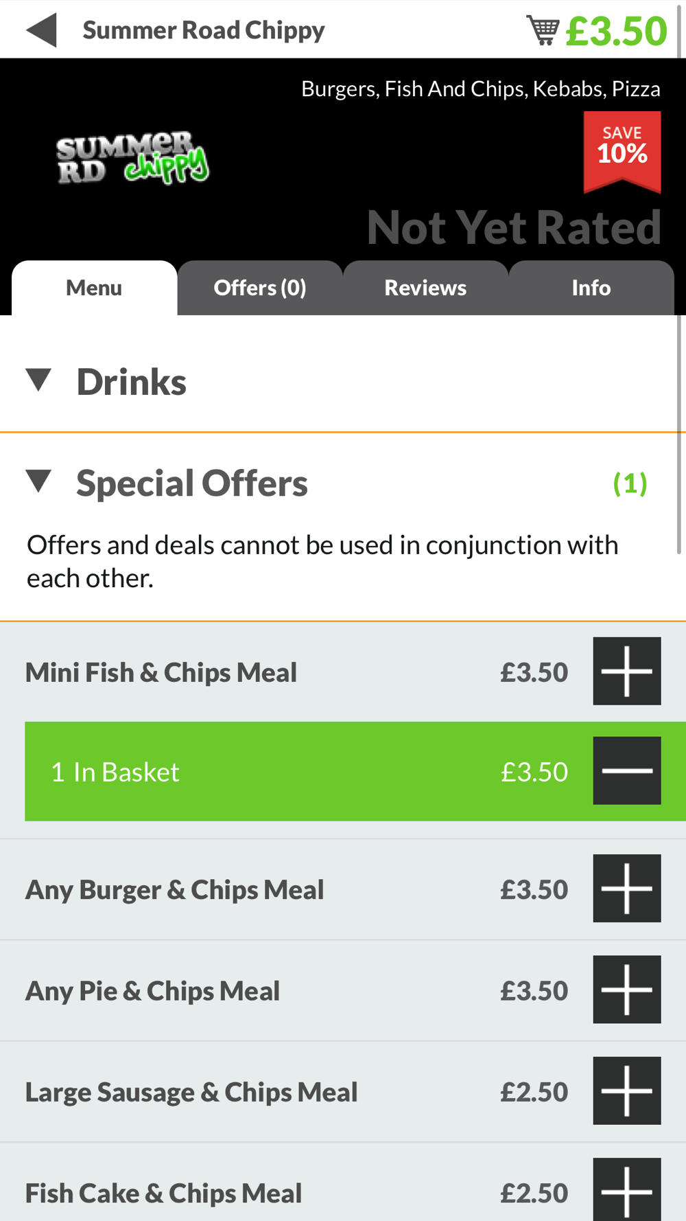The width and height of the screenshot is (686, 1221).
Task: Add Large Sausage & Chips Meal
Action: (627, 1091)
